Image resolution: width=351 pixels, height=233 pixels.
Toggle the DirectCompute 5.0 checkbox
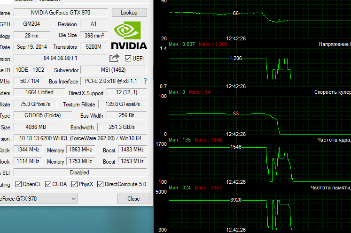pos(100,184)
